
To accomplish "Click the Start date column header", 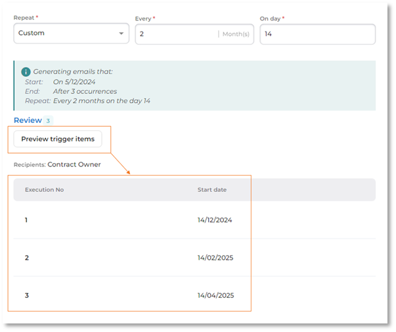I will coord(212,190).
